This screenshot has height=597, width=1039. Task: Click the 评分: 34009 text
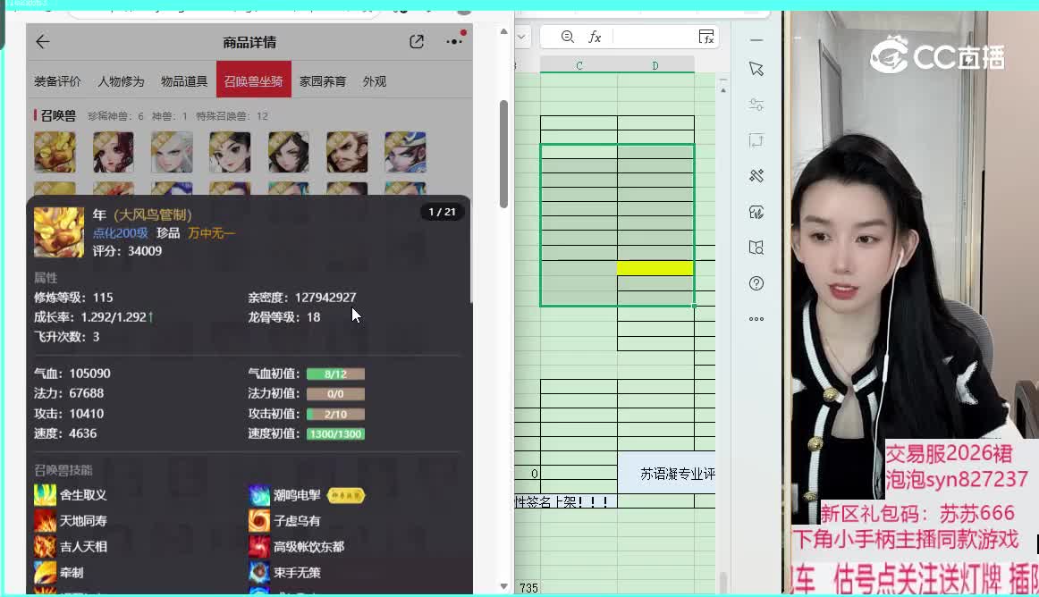(x=127, y=251)
